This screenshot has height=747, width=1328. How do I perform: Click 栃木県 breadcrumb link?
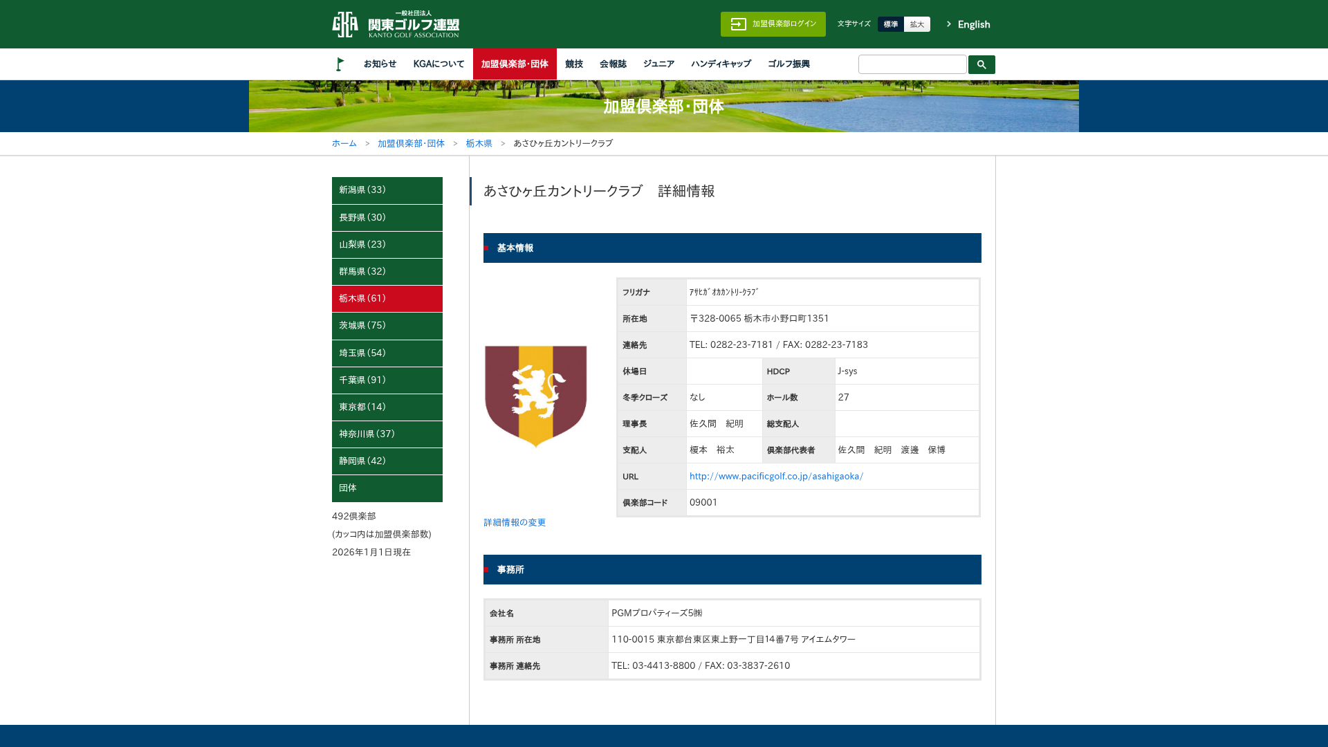pos(479,143)
